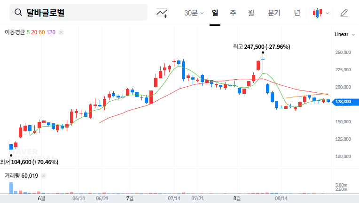This screenshot has height=203, width=359.
Task: Open the add indicator chart icon
Action: 162,13
